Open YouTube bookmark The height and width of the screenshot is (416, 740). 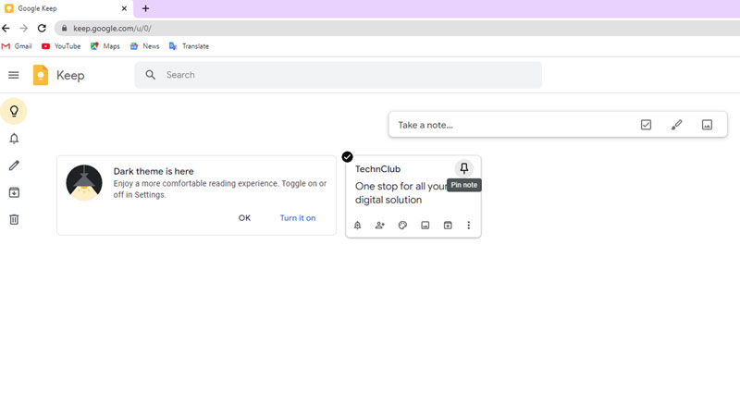click(x=61, y=46)
